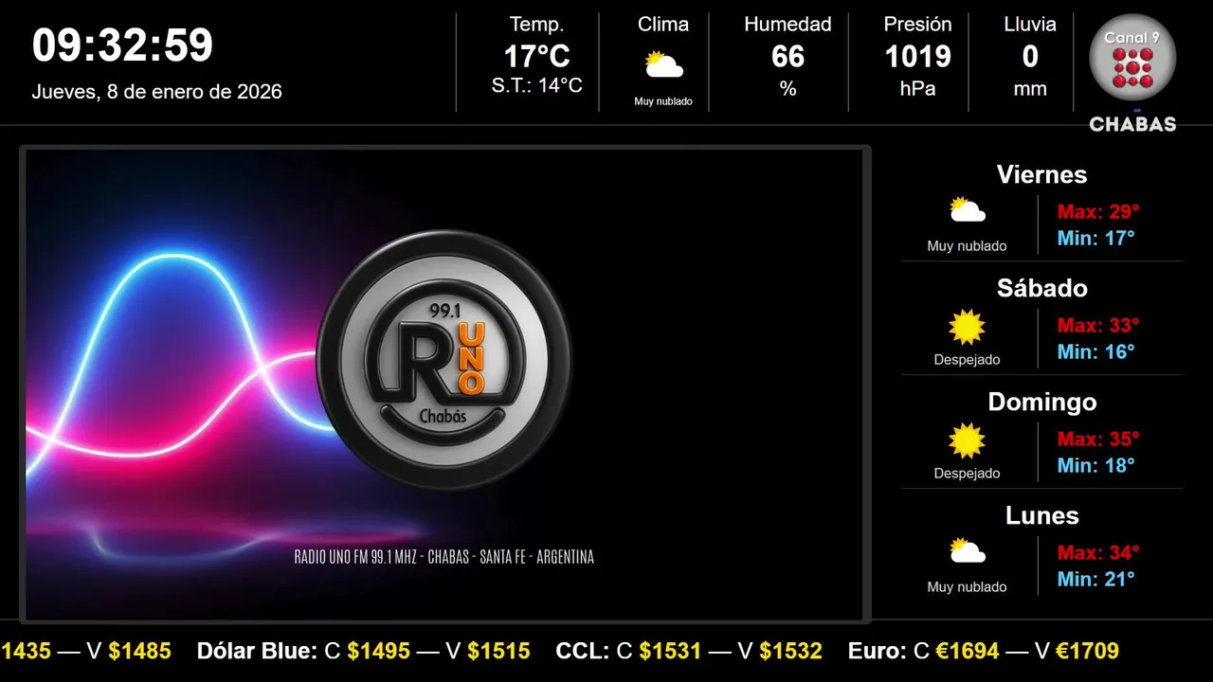Click Lunes partly cloudy weather icon

(x=968, y=550)
